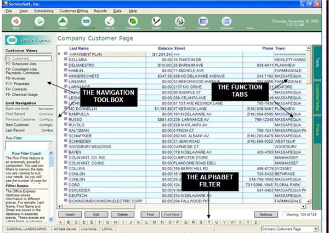Click the Insert button
This screenshot has width=329, height=233.
click(x=70, y=214)
